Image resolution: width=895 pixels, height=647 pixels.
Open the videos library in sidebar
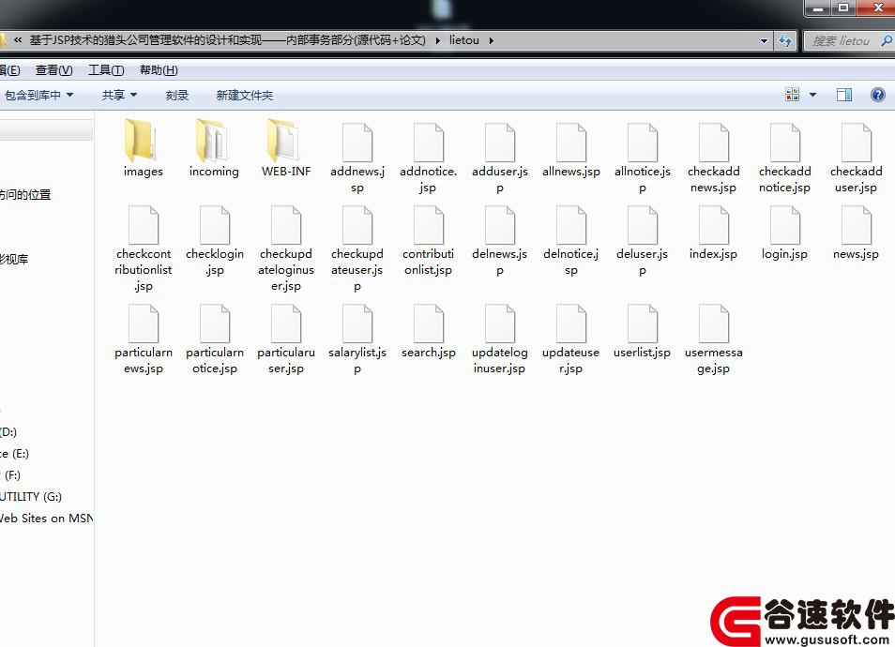[x=14, y=259]
